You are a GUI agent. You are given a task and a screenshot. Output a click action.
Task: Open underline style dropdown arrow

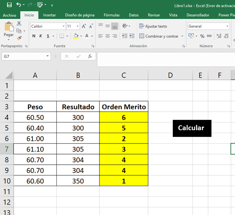tap(53, 36)
